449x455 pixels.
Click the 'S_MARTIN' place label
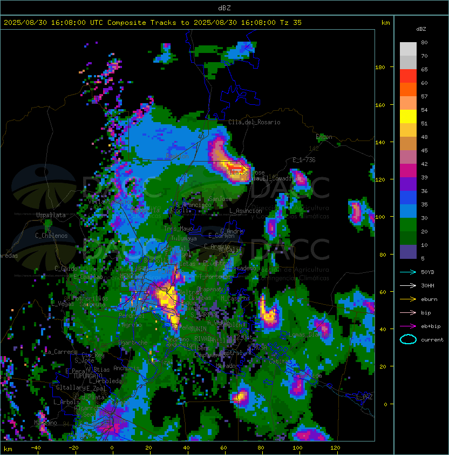point(203,315)
